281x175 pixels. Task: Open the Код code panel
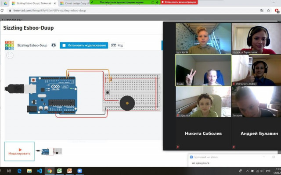coord(117,45)
